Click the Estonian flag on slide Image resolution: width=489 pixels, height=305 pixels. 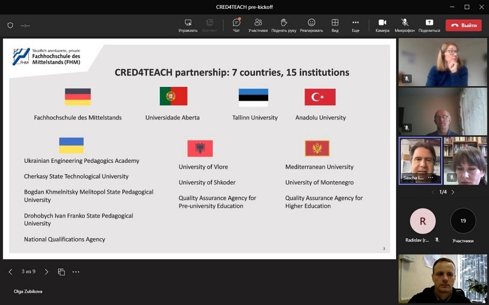pyautogui.click(x=253, y=98)
